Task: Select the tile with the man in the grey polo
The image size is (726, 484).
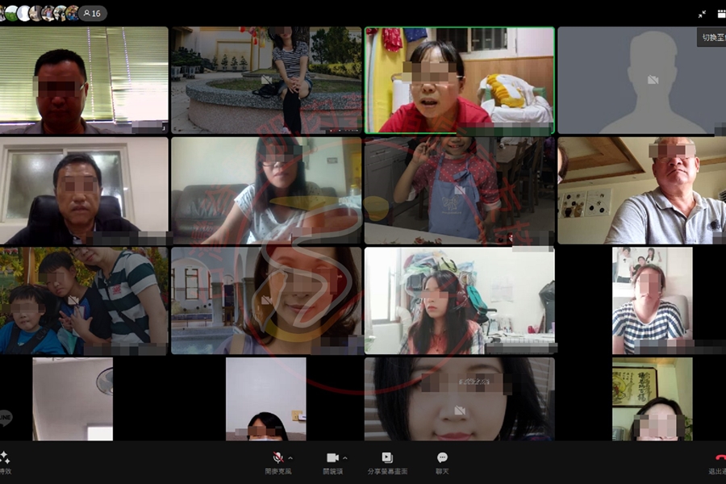Action: tap(642, 190)
